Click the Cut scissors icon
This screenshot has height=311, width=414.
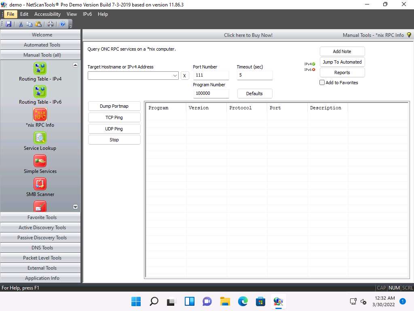21,24
